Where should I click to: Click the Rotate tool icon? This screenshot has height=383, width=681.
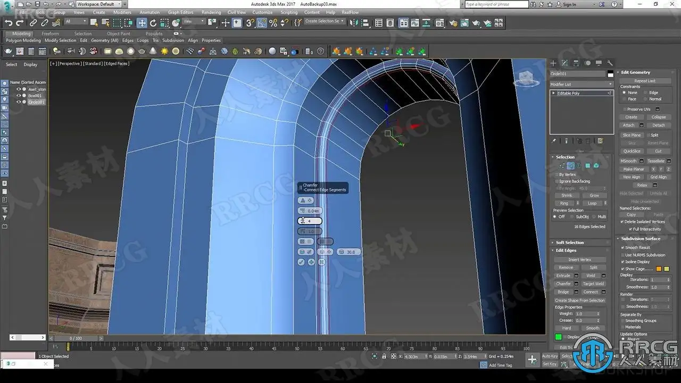(153, 23)
